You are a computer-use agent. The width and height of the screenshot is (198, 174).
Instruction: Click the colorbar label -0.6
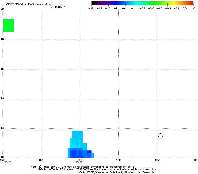click(151, 9)
